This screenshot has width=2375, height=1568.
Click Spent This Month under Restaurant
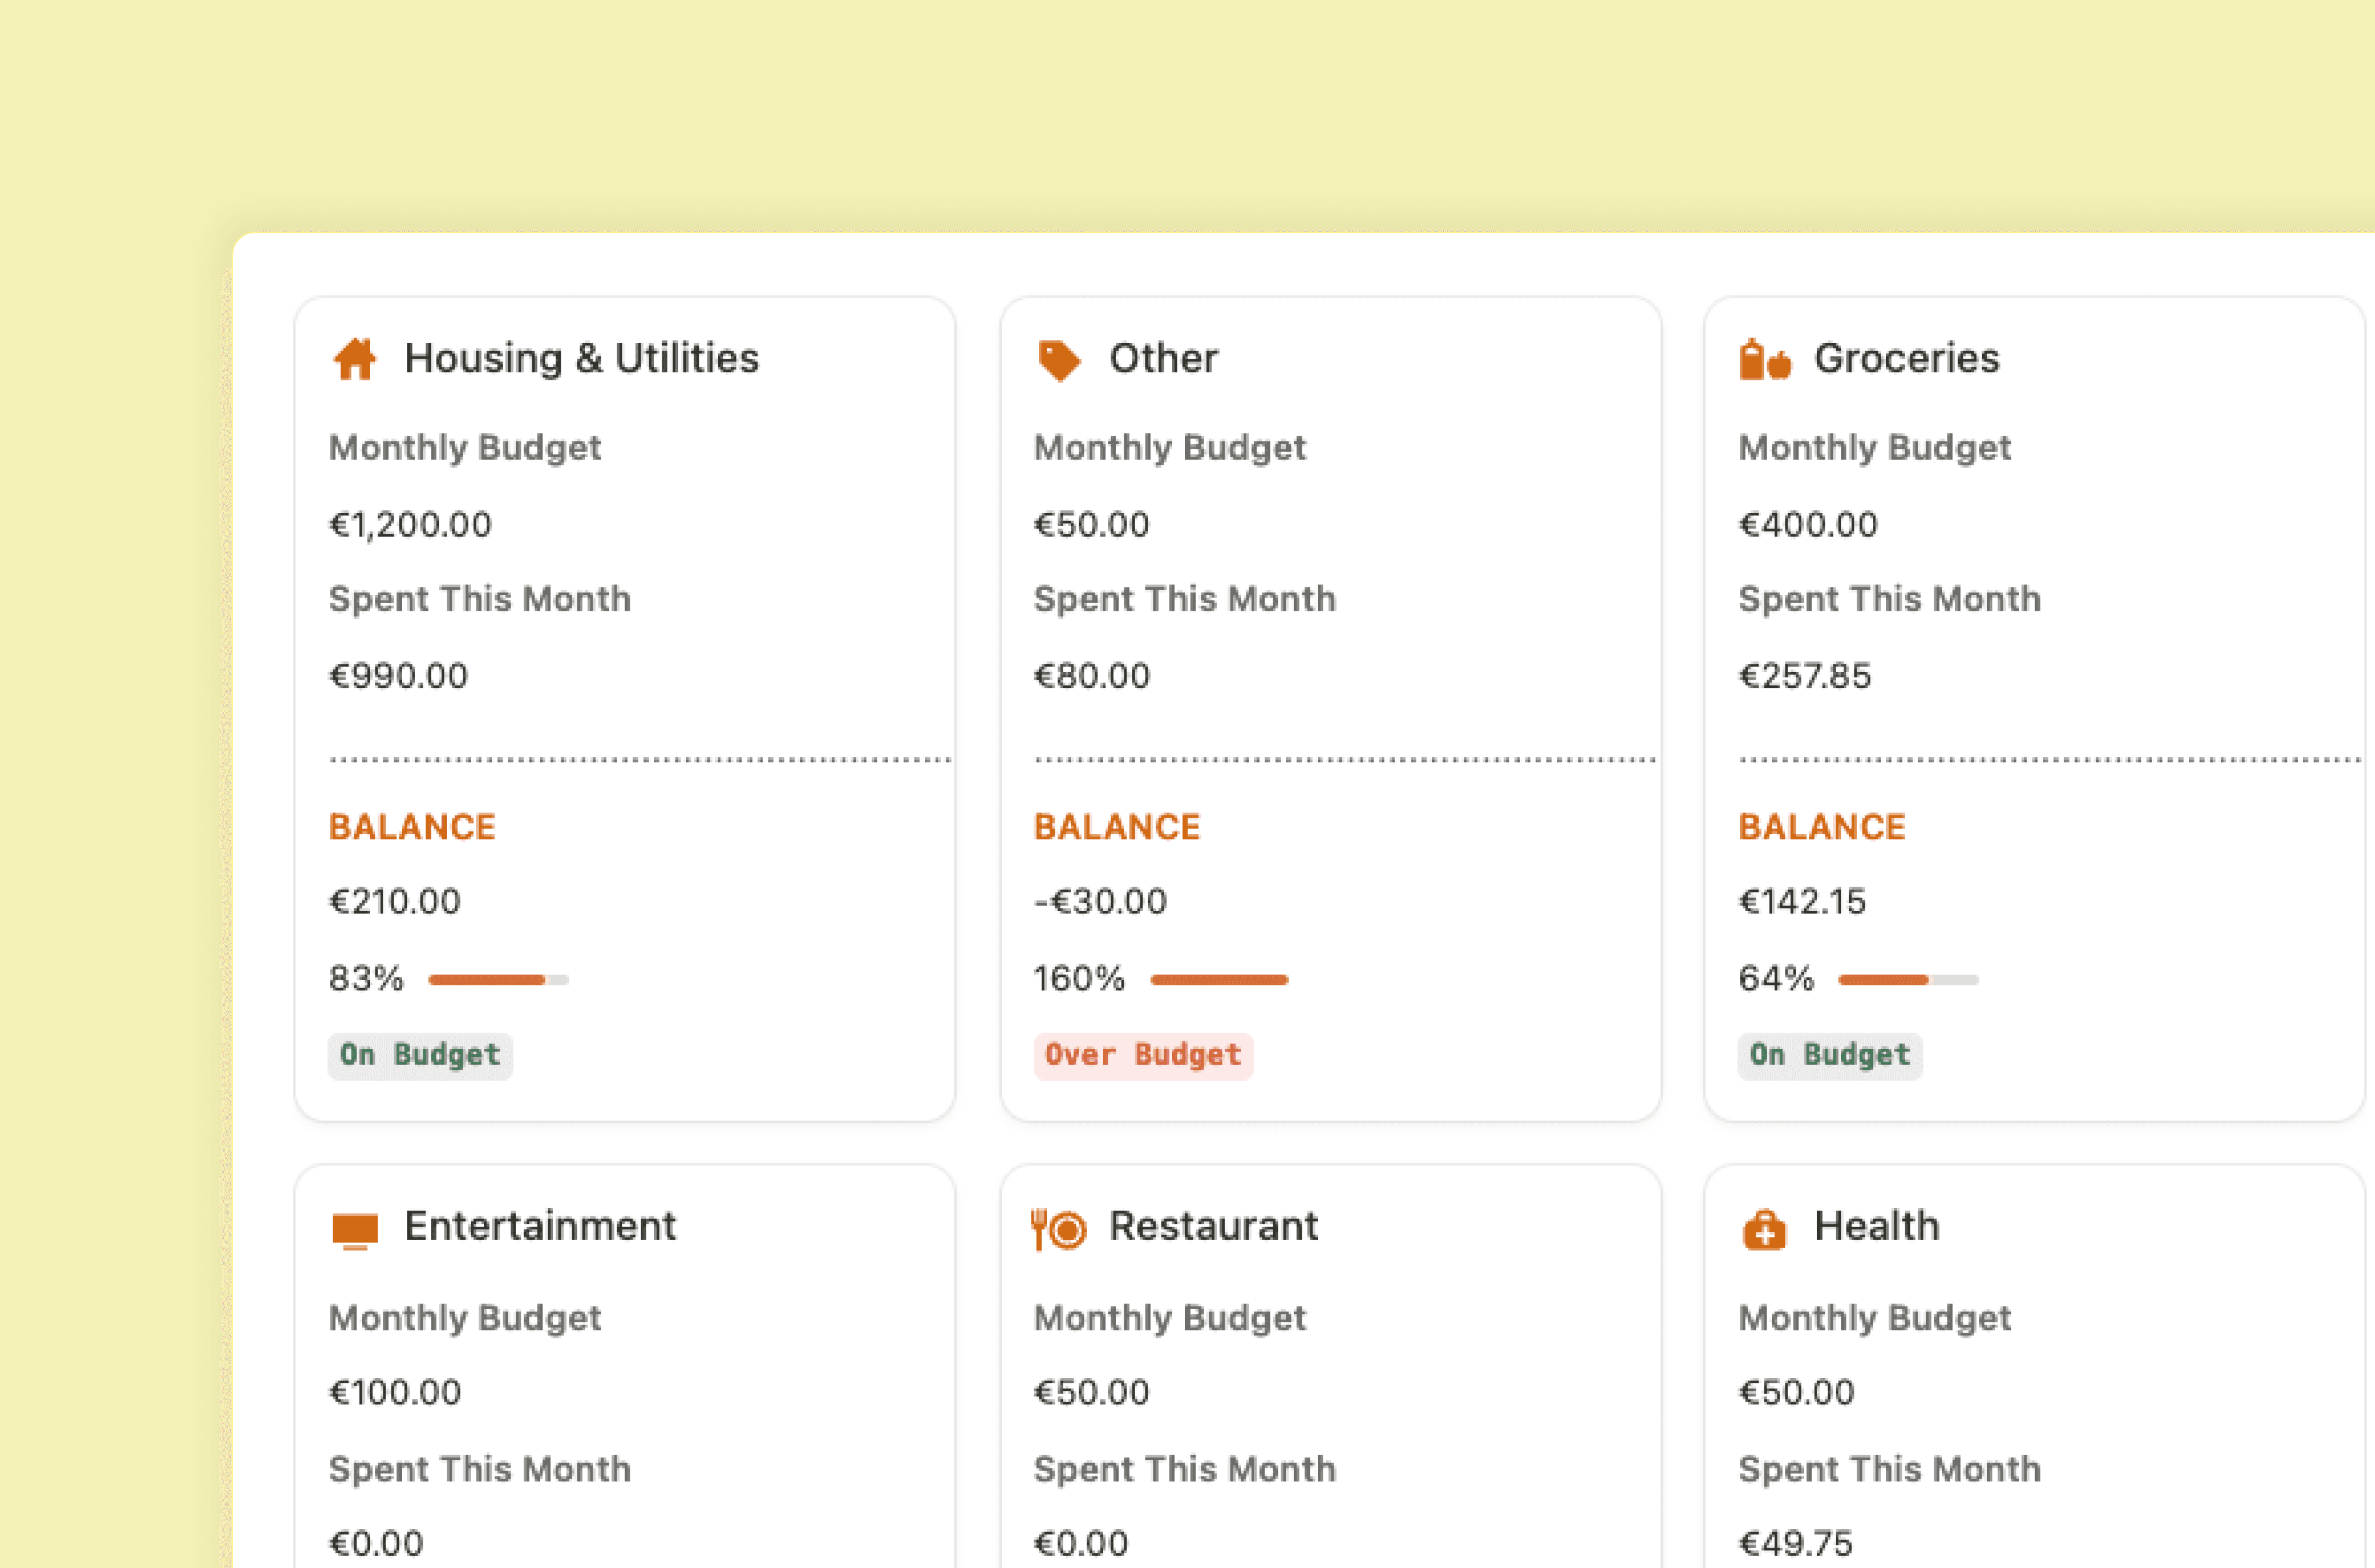(1185, 1469)
